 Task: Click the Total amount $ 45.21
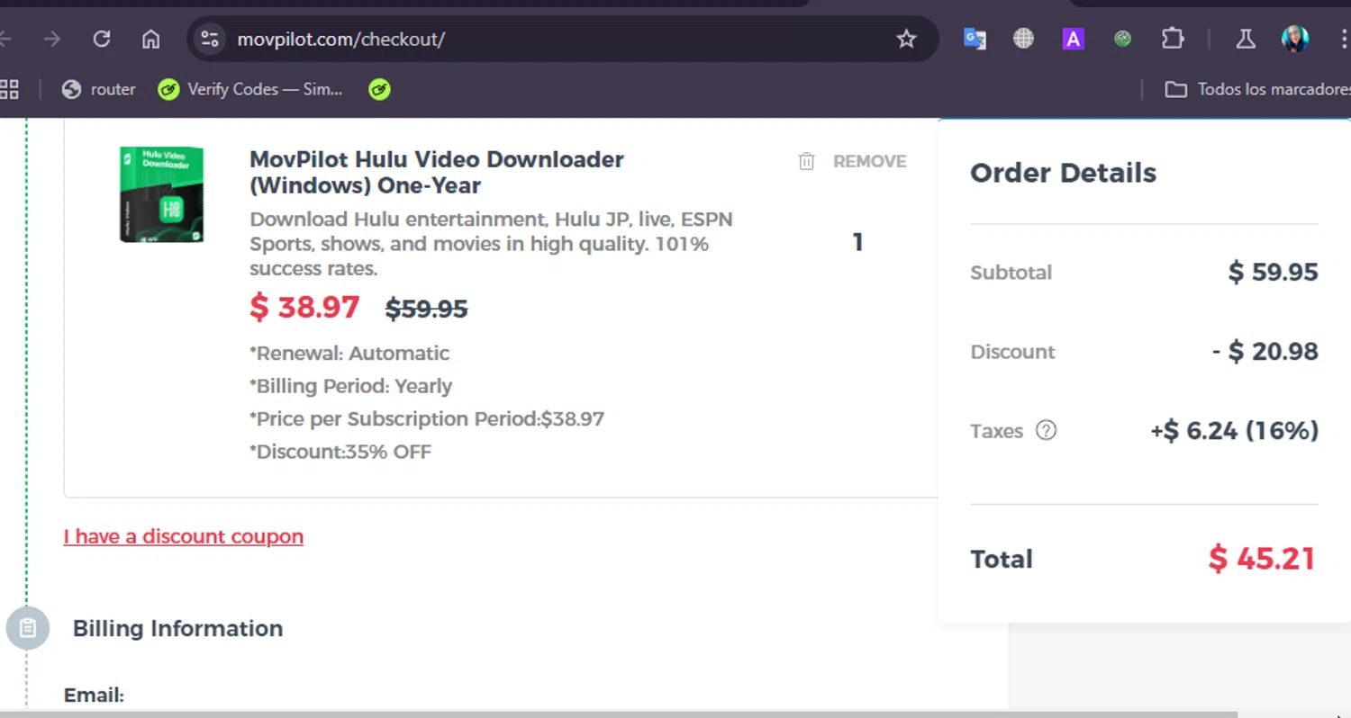tap(1262, 559)
